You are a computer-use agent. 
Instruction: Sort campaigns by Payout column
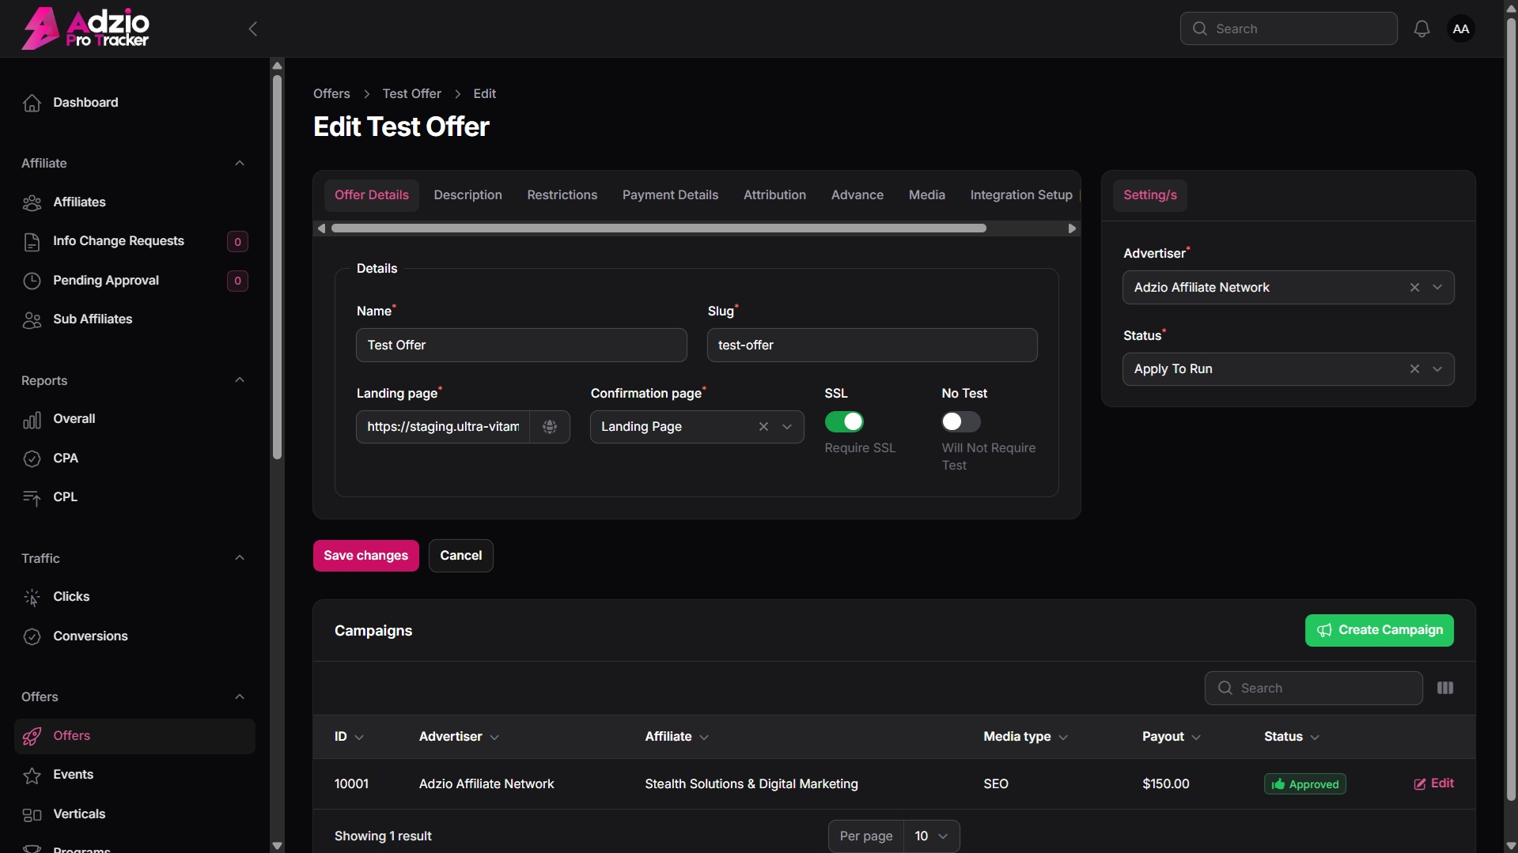click(1171, 737)
